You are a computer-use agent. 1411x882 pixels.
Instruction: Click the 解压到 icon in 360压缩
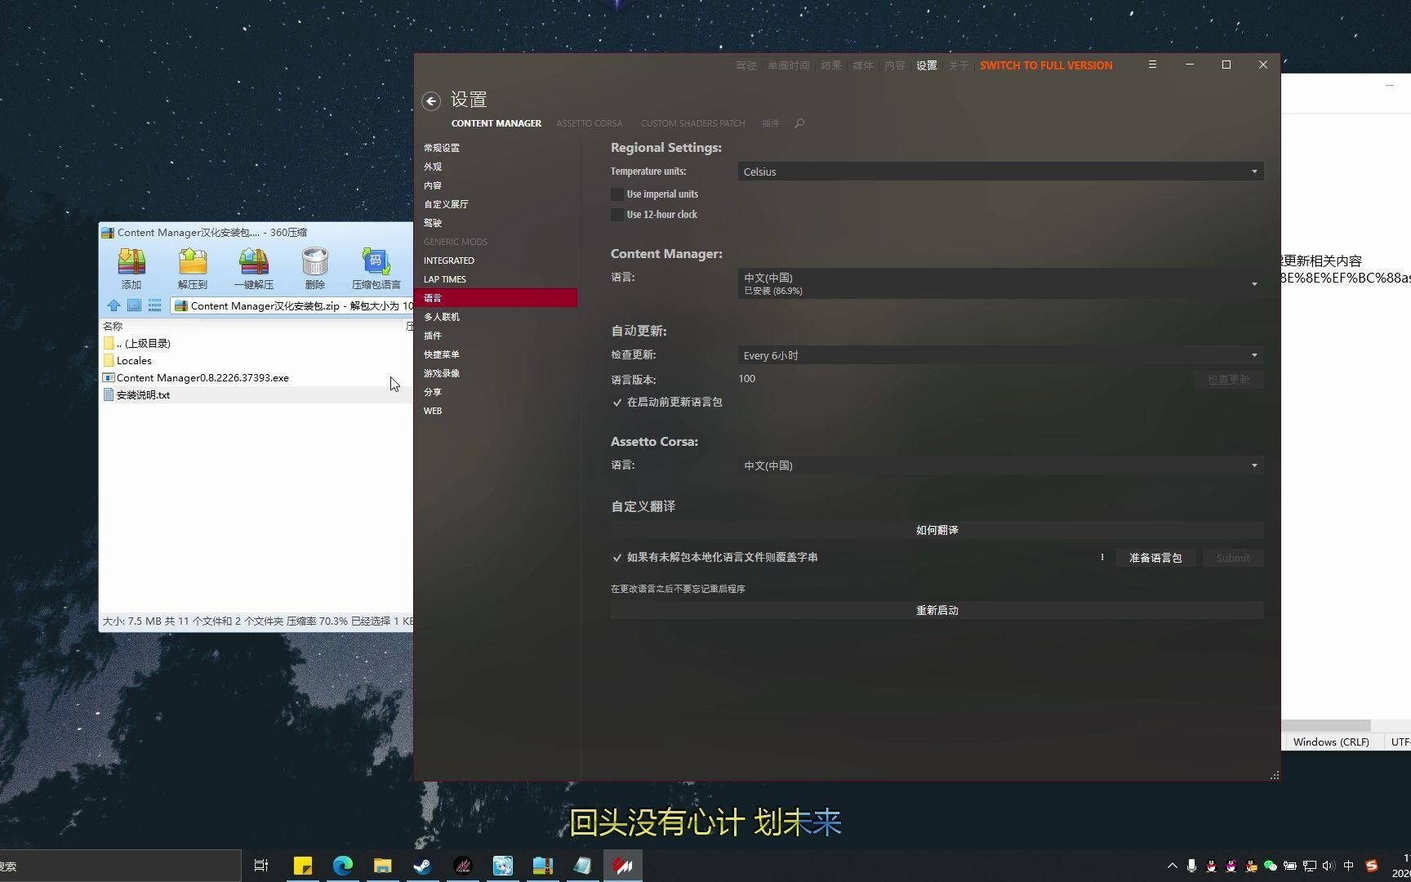193,269
